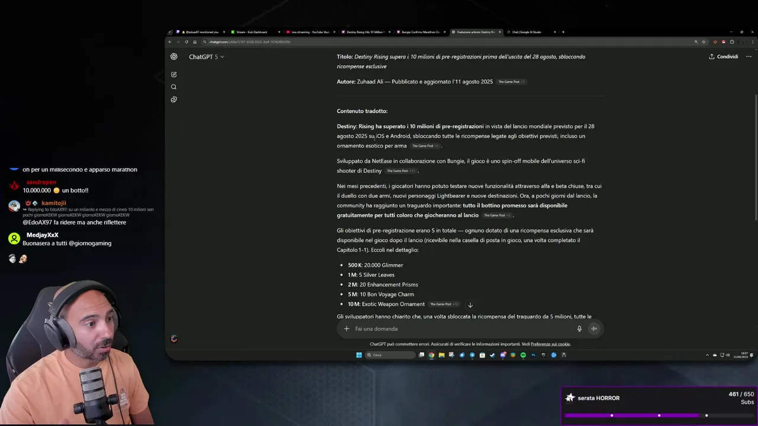
Task: Switch to the 'Bungie Confirms Marathon' tab
Action: click(420, 32)
